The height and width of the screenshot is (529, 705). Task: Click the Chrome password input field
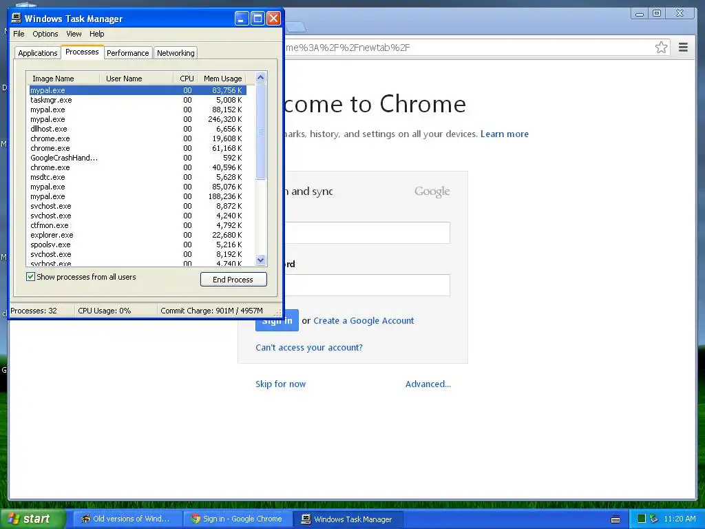[x=366, y=285]
